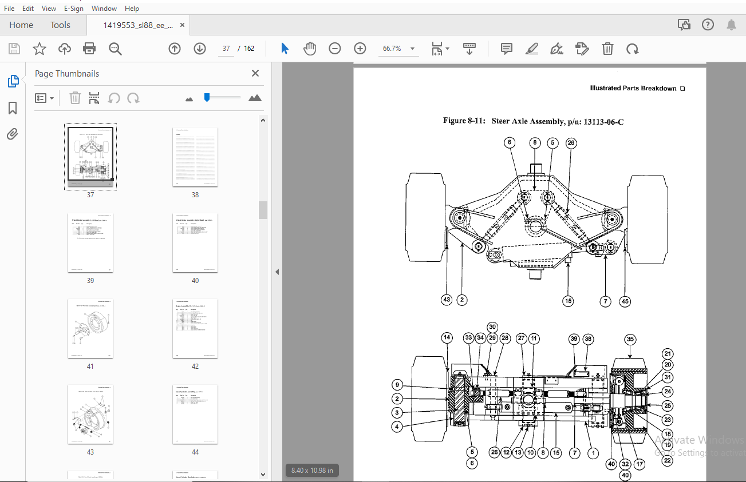Select the page 39 thumbnail
This screenshot has height=482, width=746.
pyautogui.click(x=90, y=243)
